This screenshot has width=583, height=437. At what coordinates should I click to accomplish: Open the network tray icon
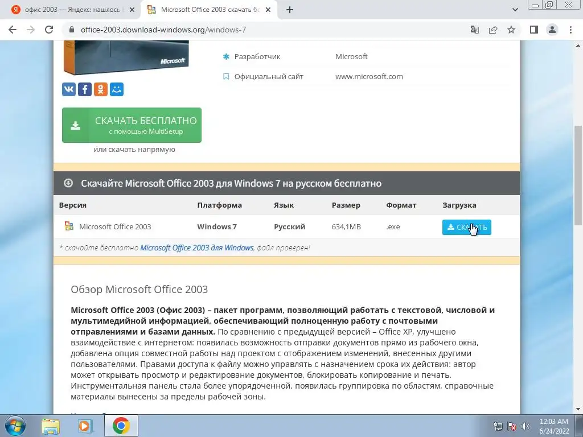coord(498,426)
